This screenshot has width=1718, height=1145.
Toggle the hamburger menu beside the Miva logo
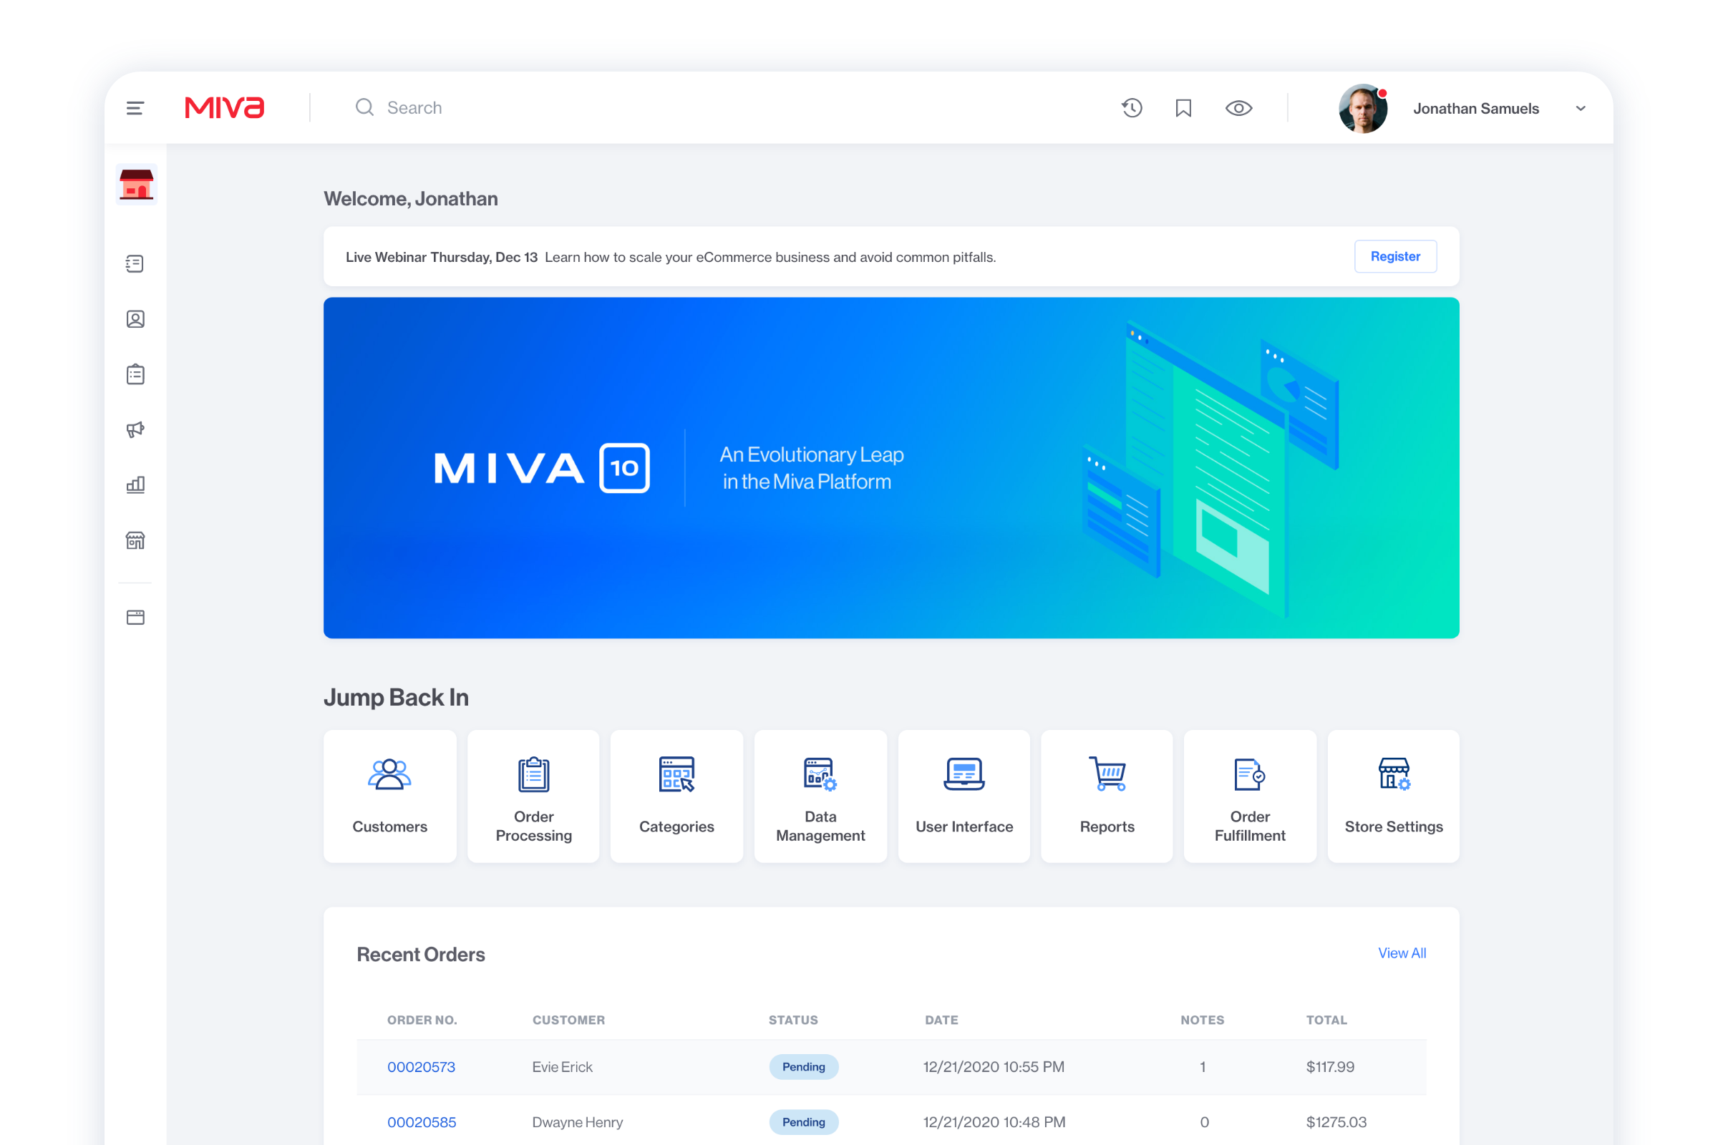tap(135, 107)
